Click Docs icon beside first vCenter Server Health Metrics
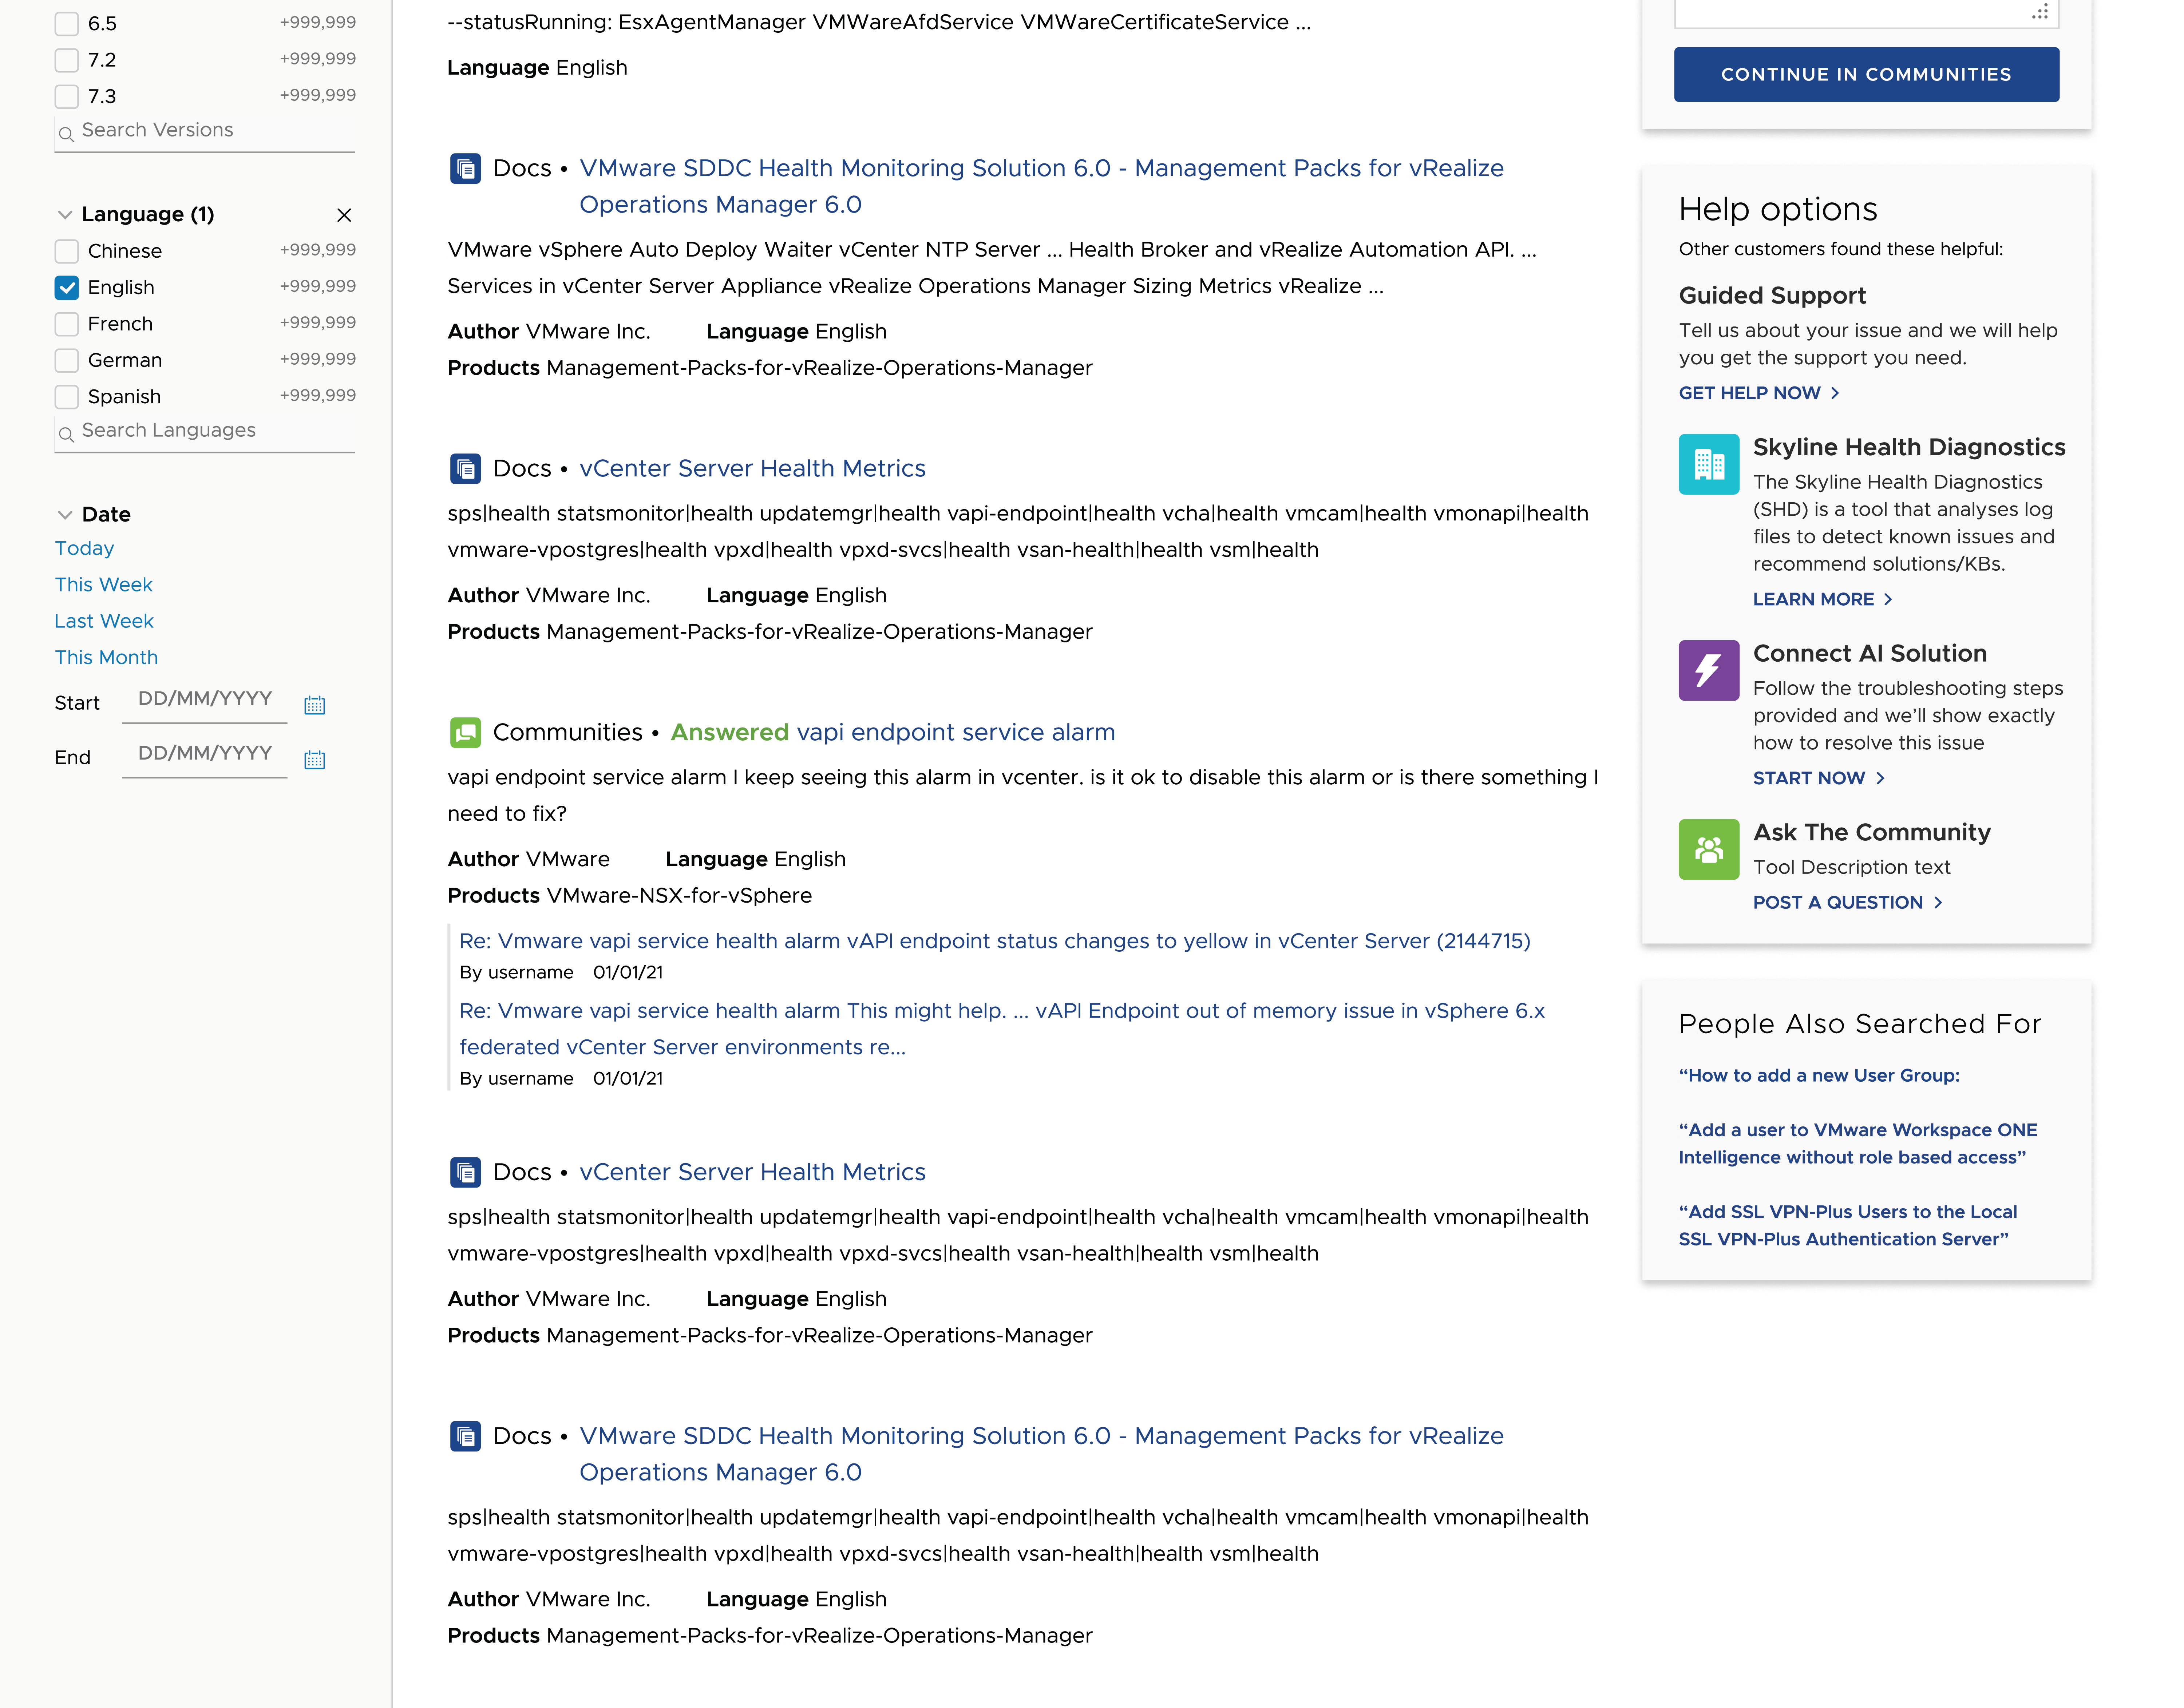Image resolution: width=2184 pixels, height=1708 pixels. coord(465,468)
